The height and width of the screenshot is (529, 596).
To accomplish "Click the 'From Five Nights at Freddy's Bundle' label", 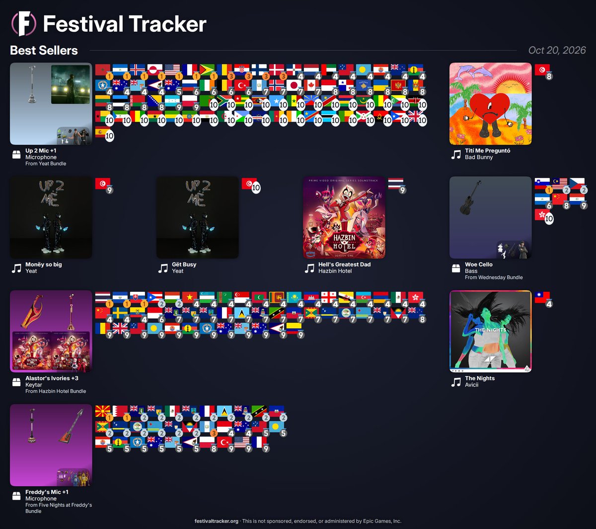I will [59, 508].
